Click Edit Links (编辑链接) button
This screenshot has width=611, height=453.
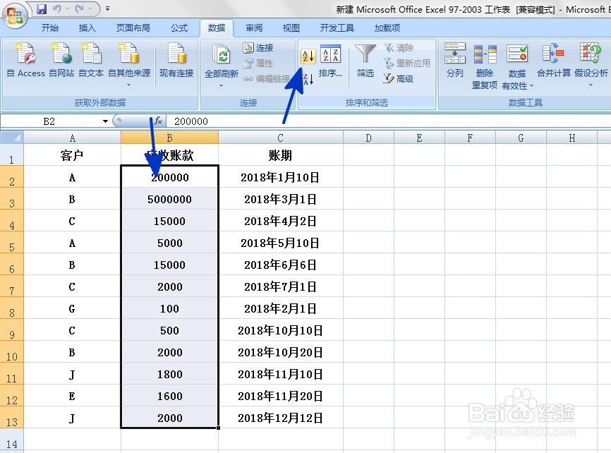click(267, 79)
